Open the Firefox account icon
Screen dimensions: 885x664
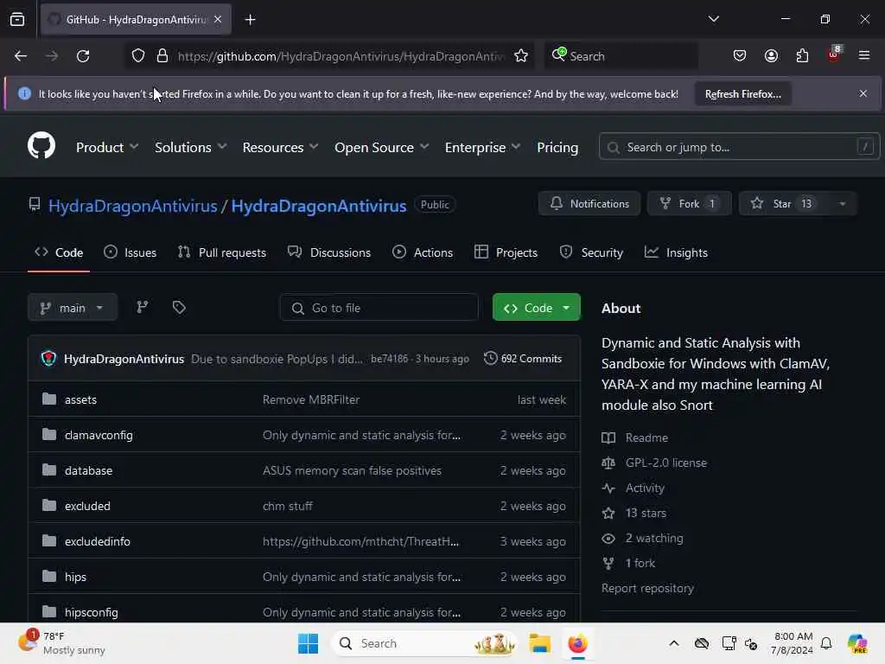point(771,56)
